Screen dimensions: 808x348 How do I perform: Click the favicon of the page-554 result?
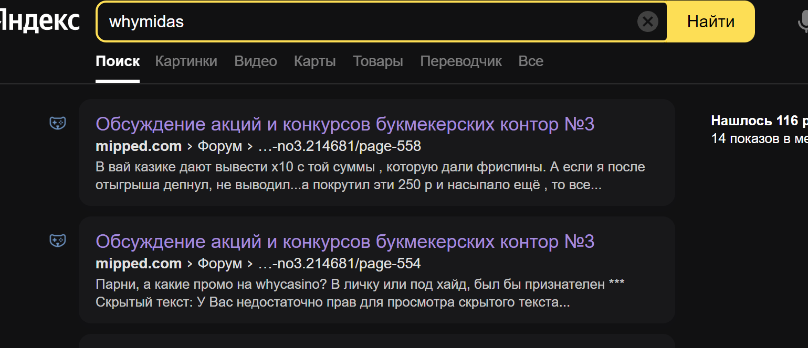(x=58, y=241)
